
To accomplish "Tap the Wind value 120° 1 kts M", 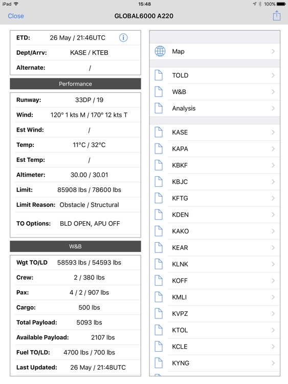I will (x=68, y=115).
